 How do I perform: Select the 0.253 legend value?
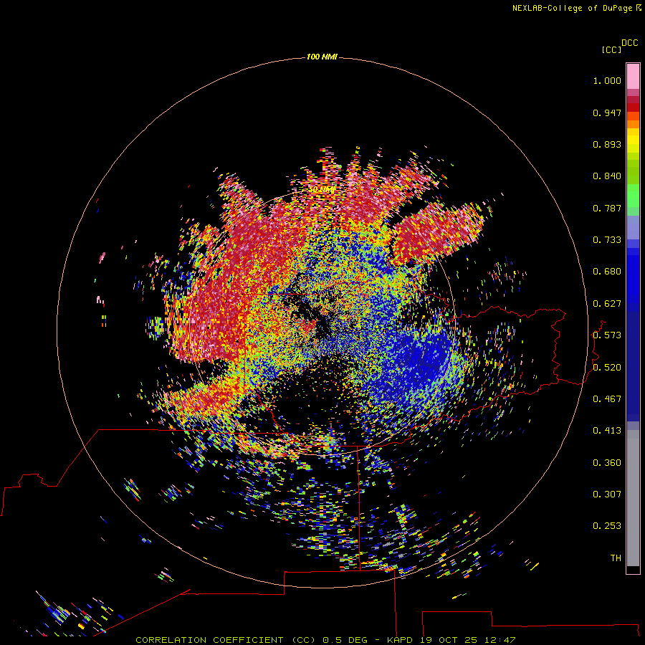click(x=607, y=526)
